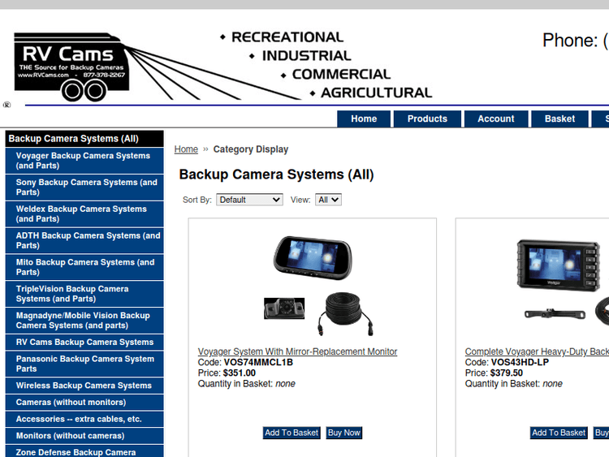609x457 pixels.
Task: Click the Voyager heavy-duty monitor product image
Action: tap(563, 283)
